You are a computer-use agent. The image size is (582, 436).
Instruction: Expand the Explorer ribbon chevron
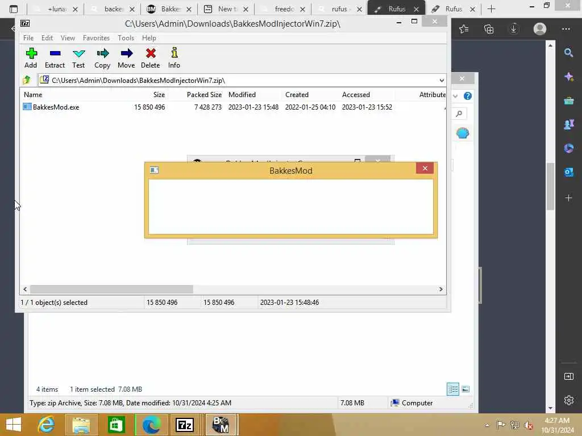455,96
